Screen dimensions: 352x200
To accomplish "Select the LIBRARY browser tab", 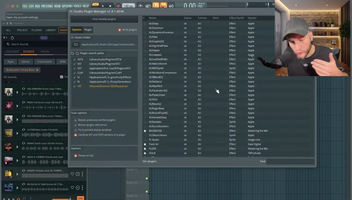I will 50,30.
